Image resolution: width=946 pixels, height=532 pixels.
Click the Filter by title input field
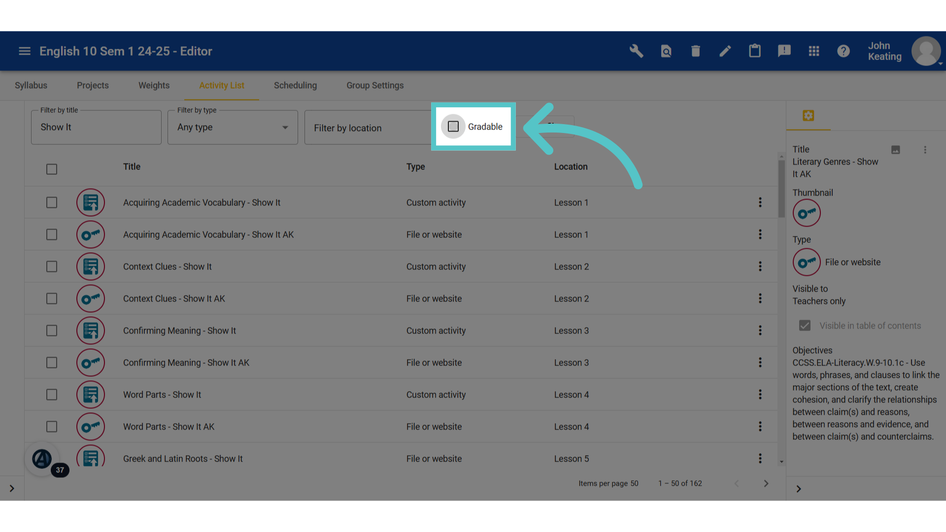point(96,128)
